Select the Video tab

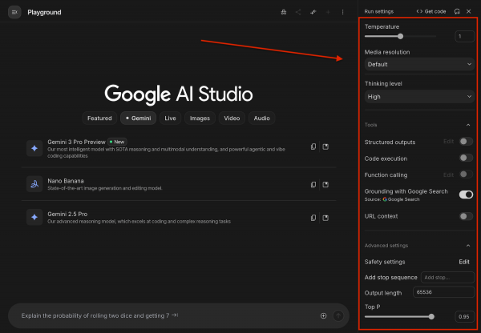232,118
